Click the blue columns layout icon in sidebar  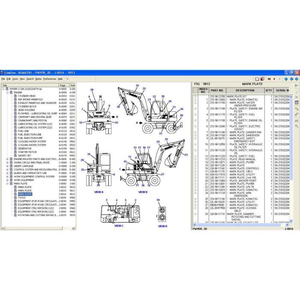(297, 103)
